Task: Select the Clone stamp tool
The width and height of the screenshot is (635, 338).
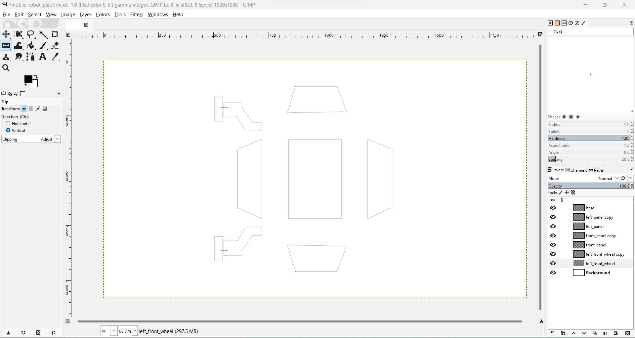Action: [6, 57]
